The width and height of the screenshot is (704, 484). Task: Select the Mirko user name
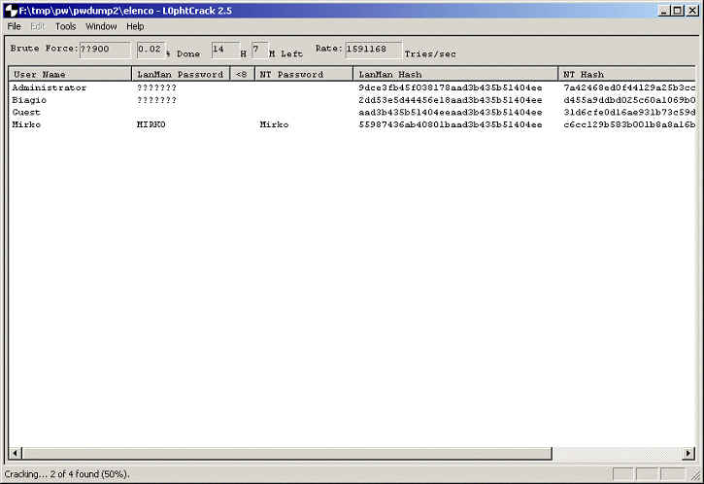(x=26, y=124)
